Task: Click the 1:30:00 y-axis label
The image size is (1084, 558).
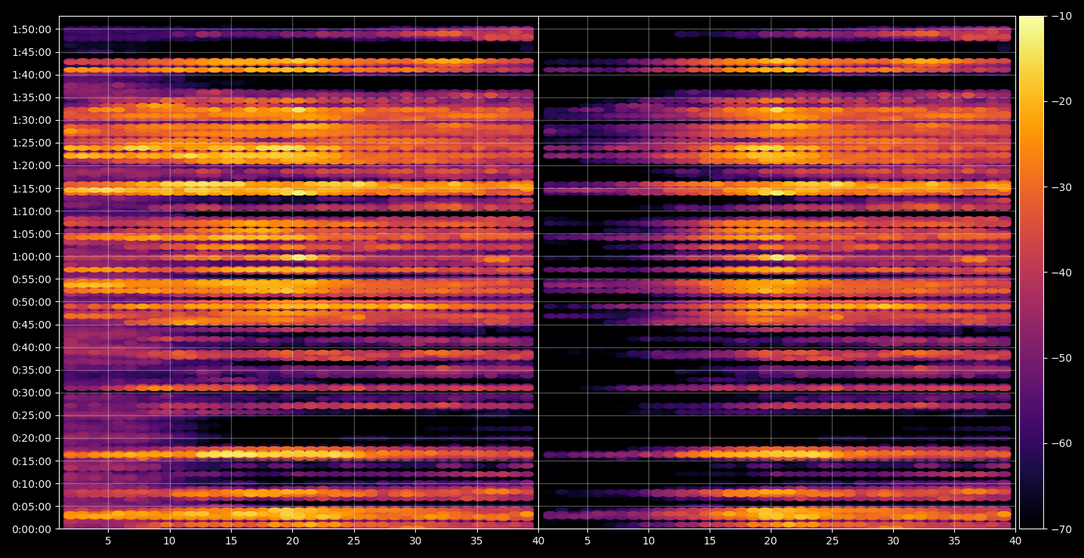Action: (x=32, y=120)
